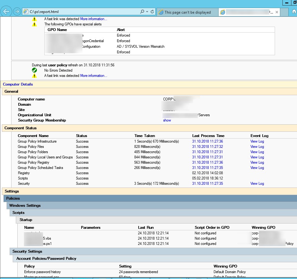The width and height of the screenshot is (297, 279).
Task: Switch to "This page can't be displayed" tab
Action: point(187,12)
